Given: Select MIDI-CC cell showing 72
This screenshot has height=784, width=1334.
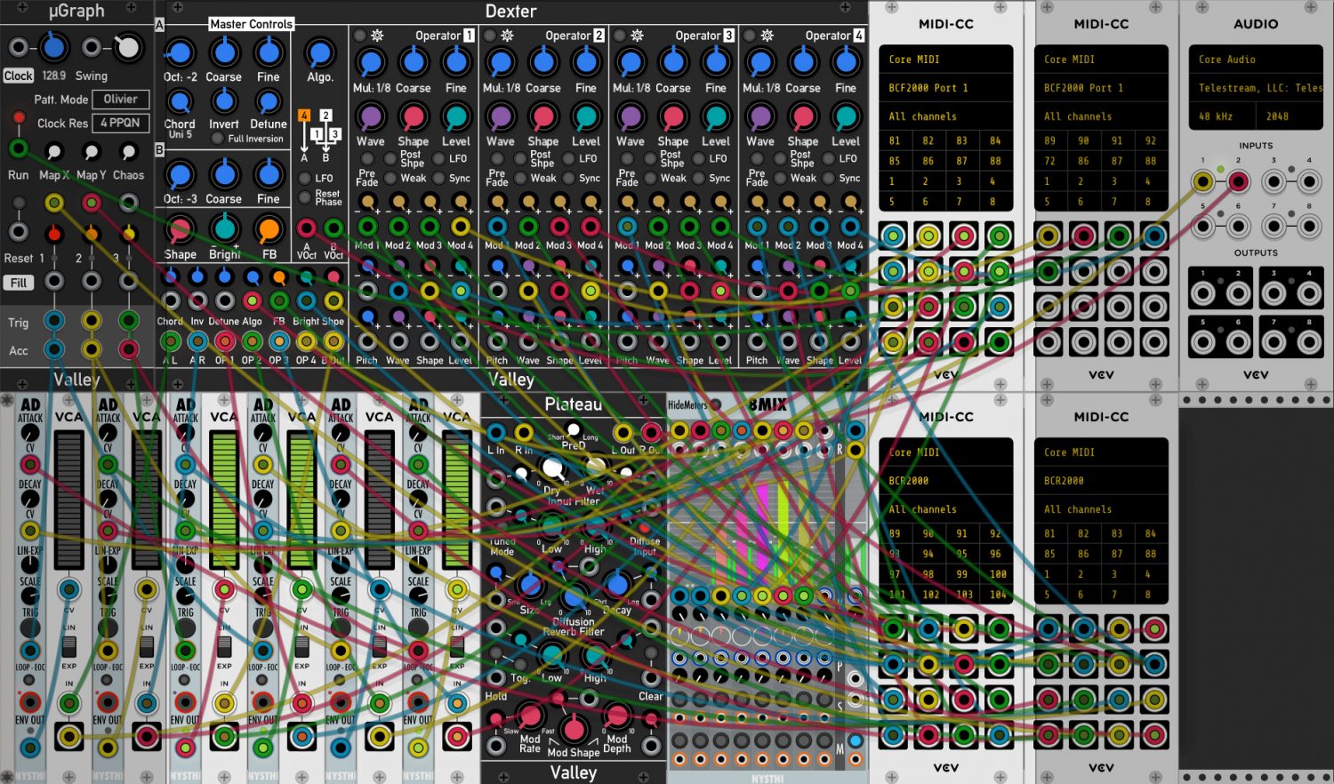Looking at the screenshot, I should click(1050, 161).
